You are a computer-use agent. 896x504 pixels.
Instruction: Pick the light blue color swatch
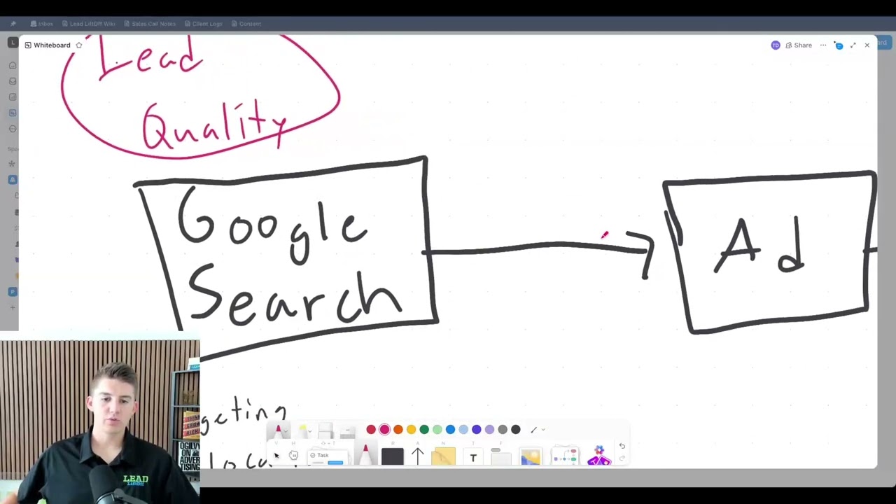[x=463, y=430]
